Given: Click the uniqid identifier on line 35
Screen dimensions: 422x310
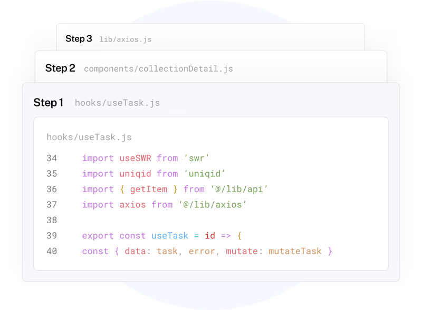Looking at the screenshot, I should point(136,174).
